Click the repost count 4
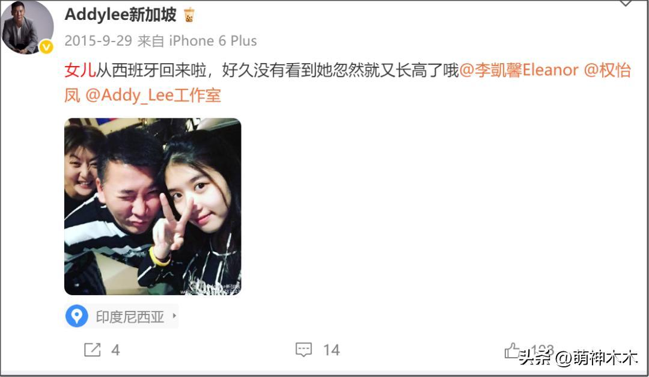 pyautogui.click(x=115, y=350)
